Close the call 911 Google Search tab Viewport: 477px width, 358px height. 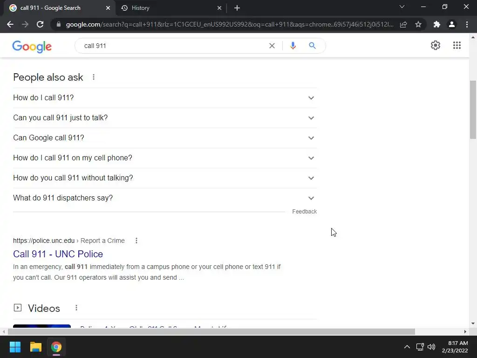tap(108, 8)
